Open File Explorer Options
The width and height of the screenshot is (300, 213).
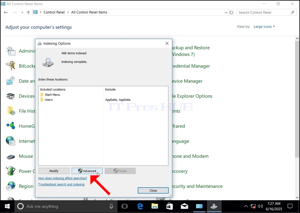click(x=192, y=96)
